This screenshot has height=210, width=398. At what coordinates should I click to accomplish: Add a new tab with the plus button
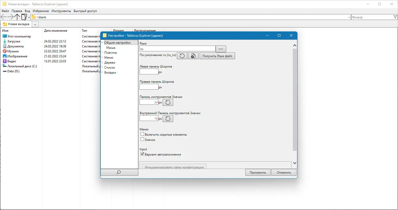tap(35, 24)
